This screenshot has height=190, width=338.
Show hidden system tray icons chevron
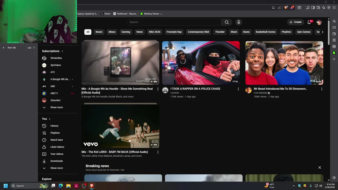(x=294, y=186)
